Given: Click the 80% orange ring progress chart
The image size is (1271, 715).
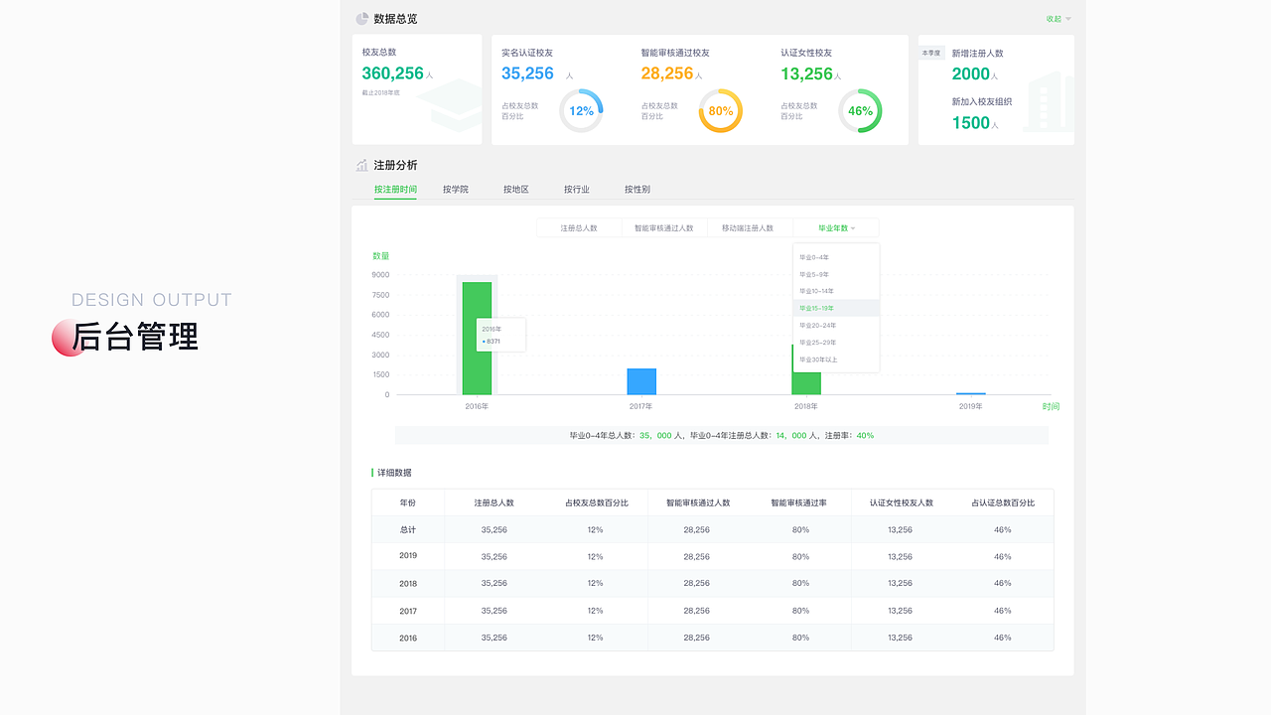Looking at the screenshot, I should [x=721, y=111].
